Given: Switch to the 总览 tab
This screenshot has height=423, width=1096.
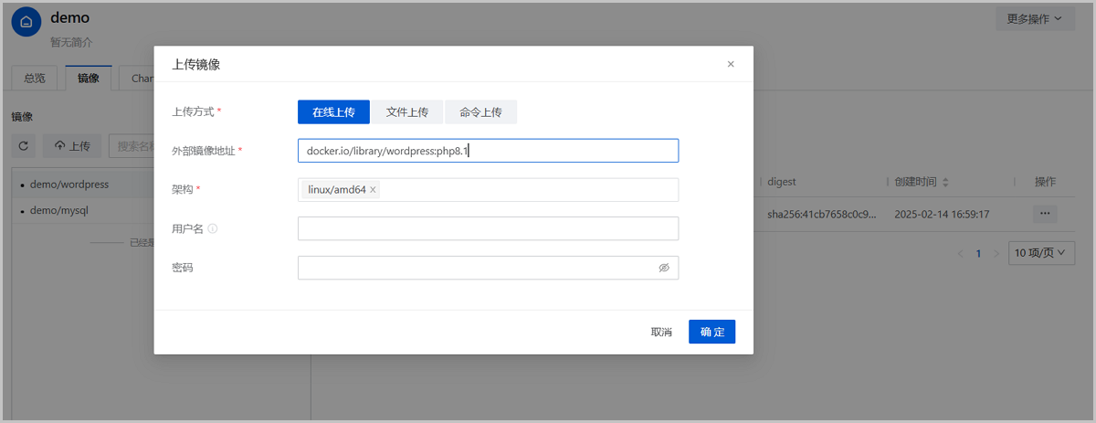Looking at the screenshot, I should tap(34, 79).
